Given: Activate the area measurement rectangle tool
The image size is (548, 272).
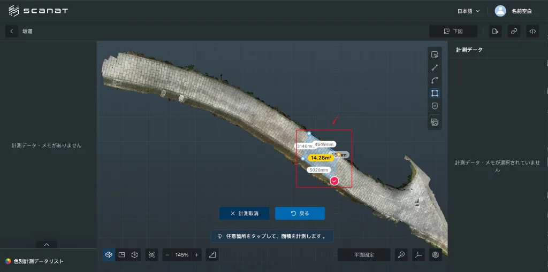Looking at the screenshot, I should pos(435,93).
